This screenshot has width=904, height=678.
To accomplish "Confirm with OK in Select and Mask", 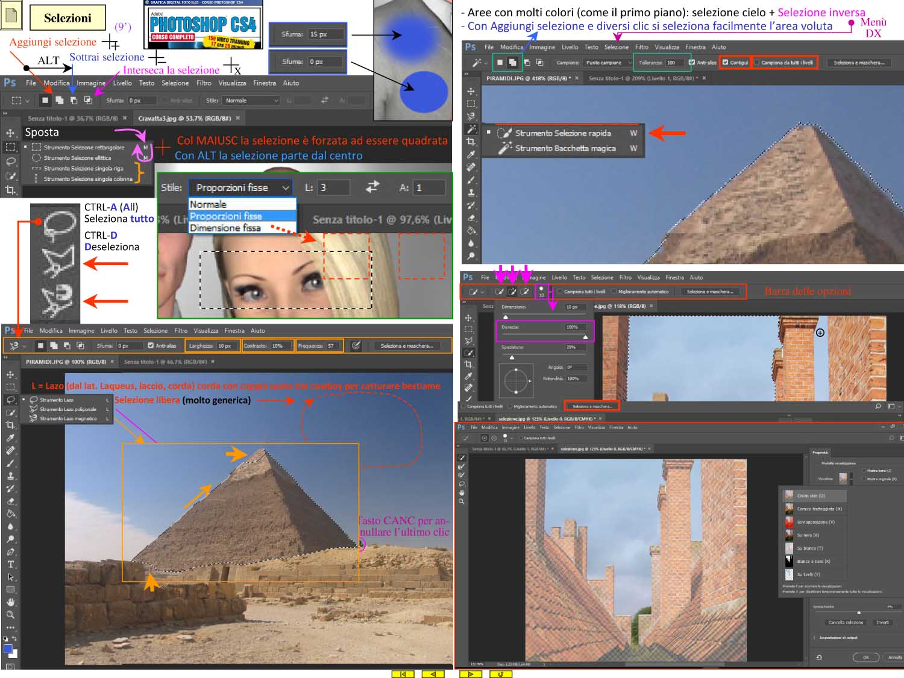I will [865, 658].
